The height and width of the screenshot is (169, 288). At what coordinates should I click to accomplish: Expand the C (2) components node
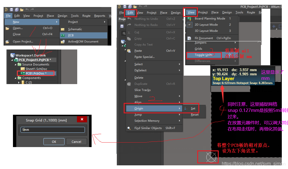tap(19, 82)
